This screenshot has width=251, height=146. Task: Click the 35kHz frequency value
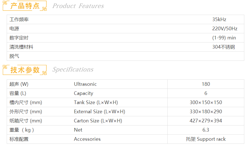tap(219, 19)
